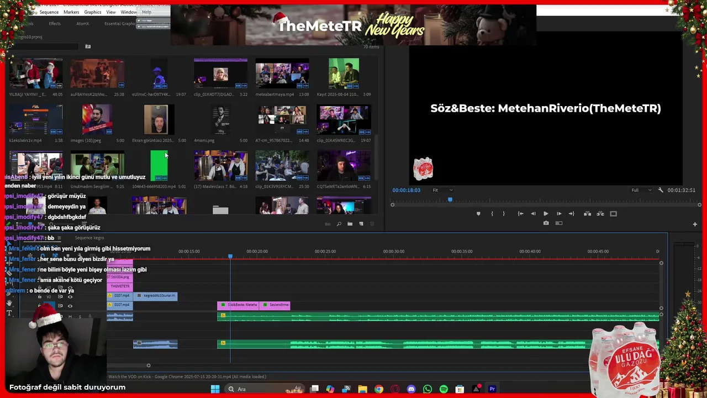Select the Hand tool

point(9,303)
